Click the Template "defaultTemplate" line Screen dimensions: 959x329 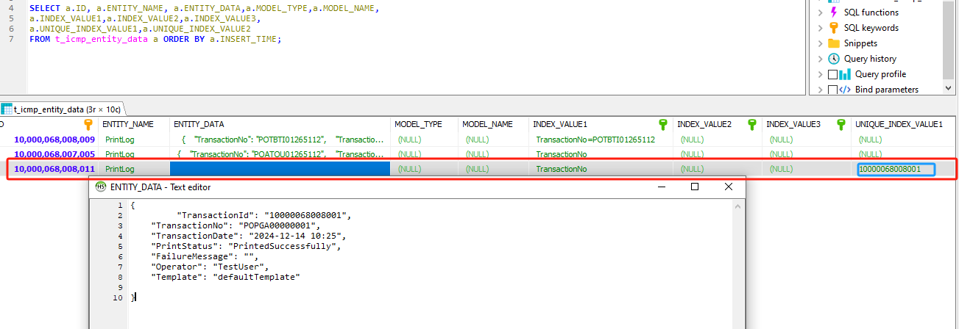(x=226, y=277)
